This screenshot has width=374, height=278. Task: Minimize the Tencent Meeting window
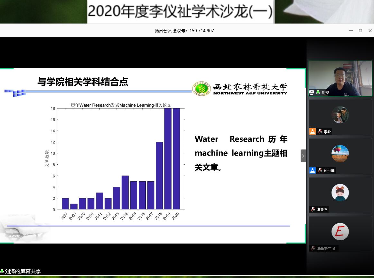pos(351,31)
